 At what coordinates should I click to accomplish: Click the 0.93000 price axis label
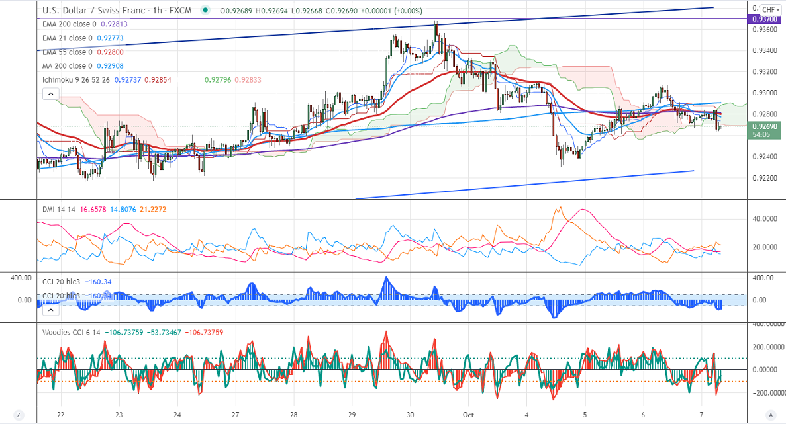tap(765, 93)
